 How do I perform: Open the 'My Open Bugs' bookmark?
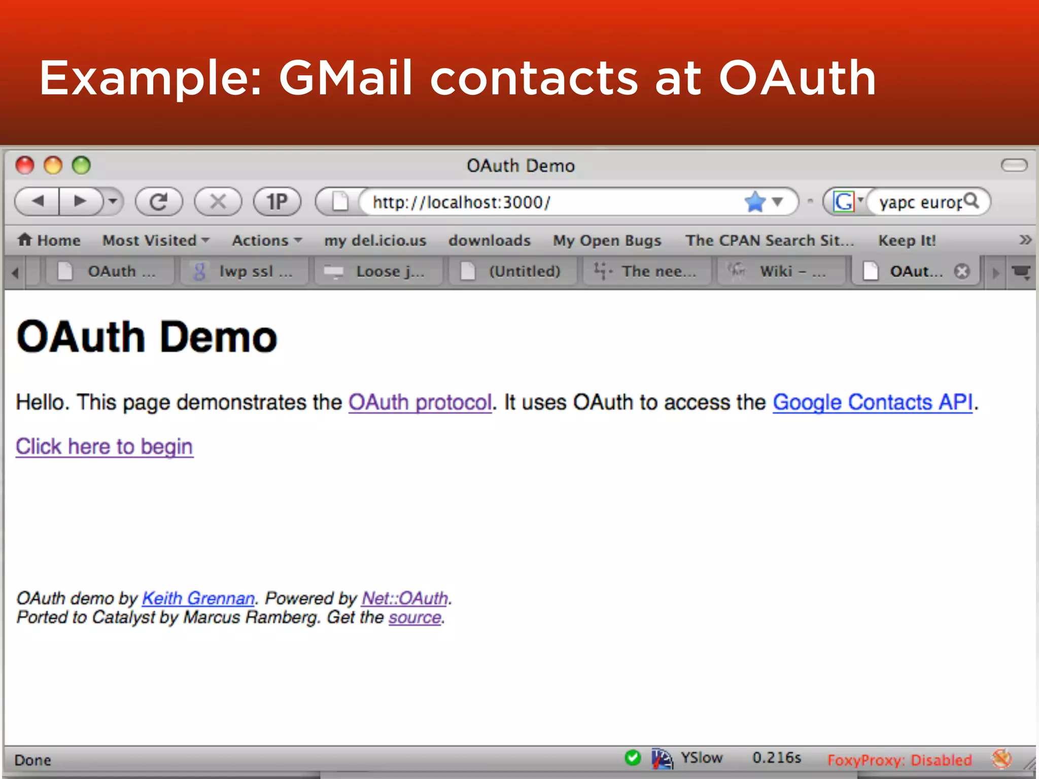pyautogui.click(x=607, y=240)
